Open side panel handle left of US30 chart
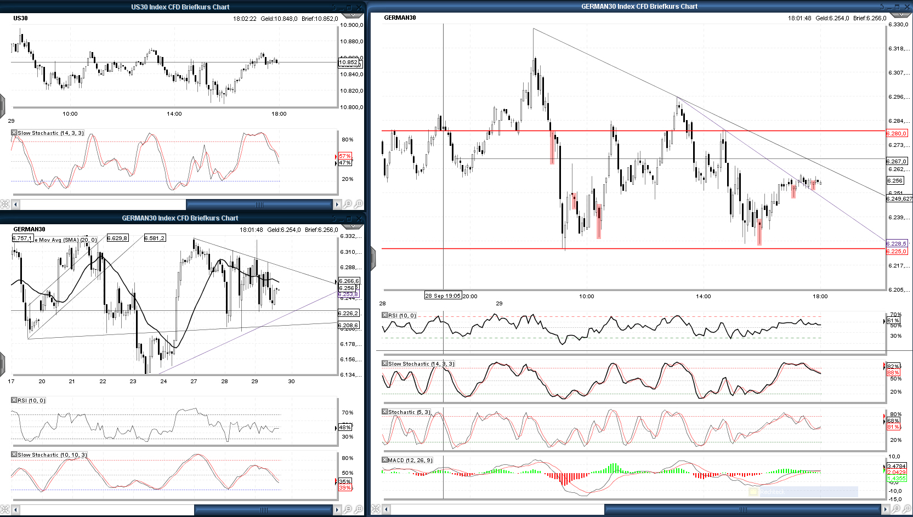The image size is (913, 517). (2, 105)
